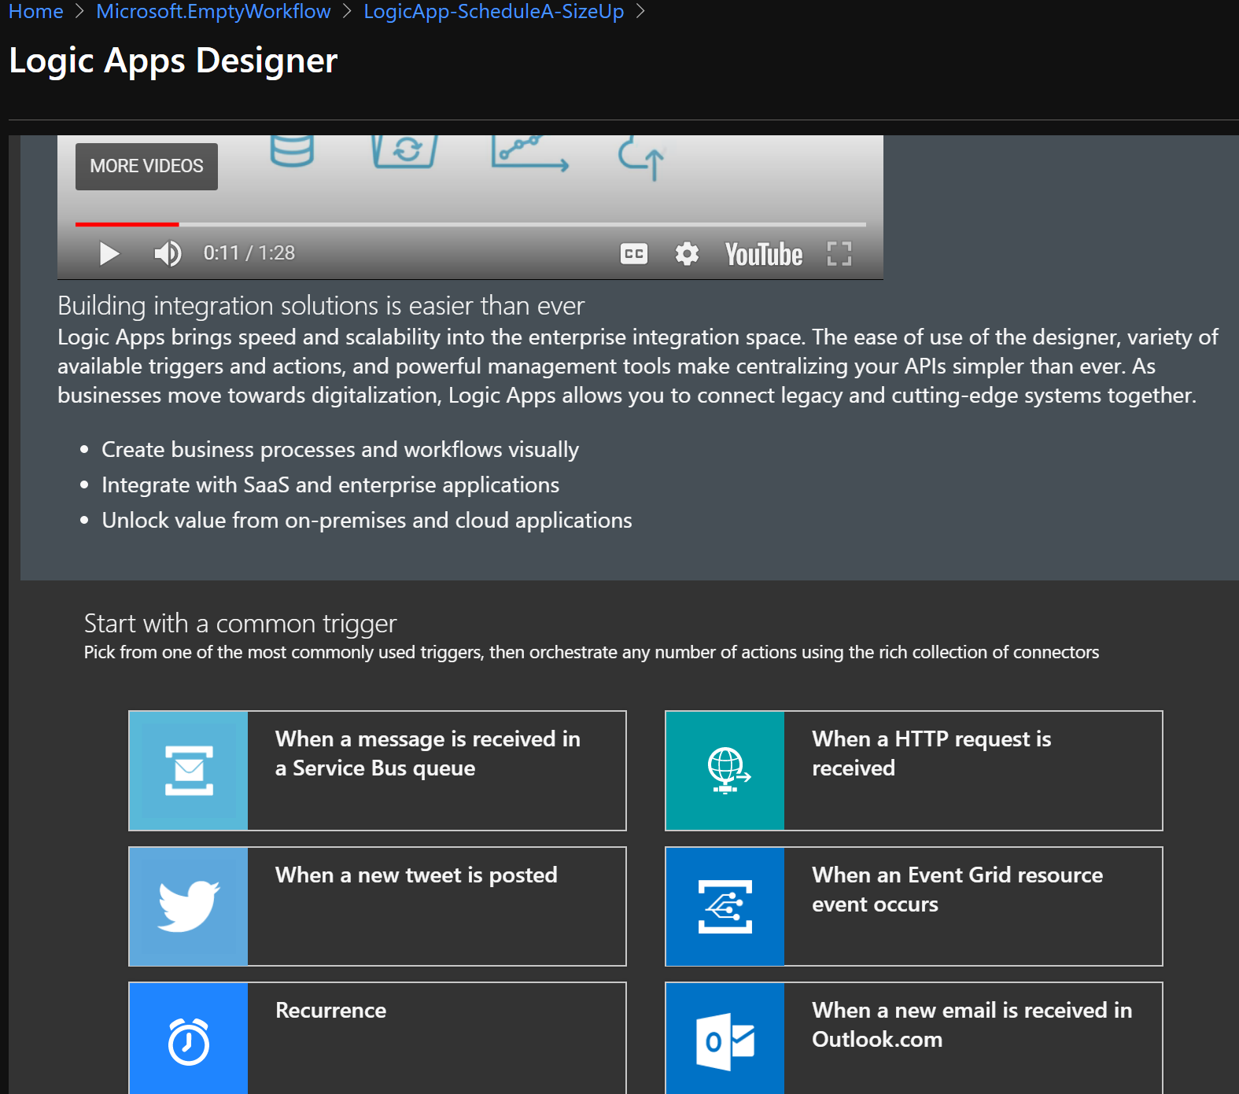Mute the video volume speaker icon
1239x1094 pixels.
(x=168, y=253)
